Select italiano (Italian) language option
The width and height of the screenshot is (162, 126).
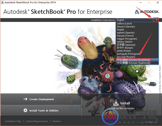tap(137, 42)
